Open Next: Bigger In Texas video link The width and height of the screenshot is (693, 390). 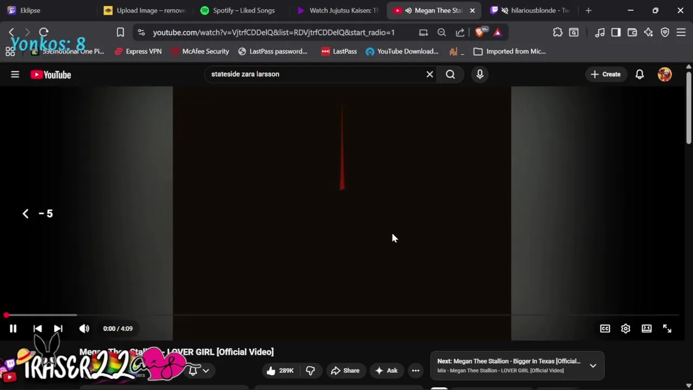pyautogui.click(x=509, y=361)
